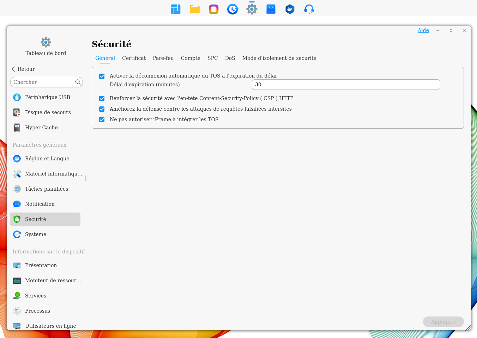This screenshot has height=338, width=477.
Task: Open the Certificat tab
Action: pyautogui.click(x=134, y=58)
